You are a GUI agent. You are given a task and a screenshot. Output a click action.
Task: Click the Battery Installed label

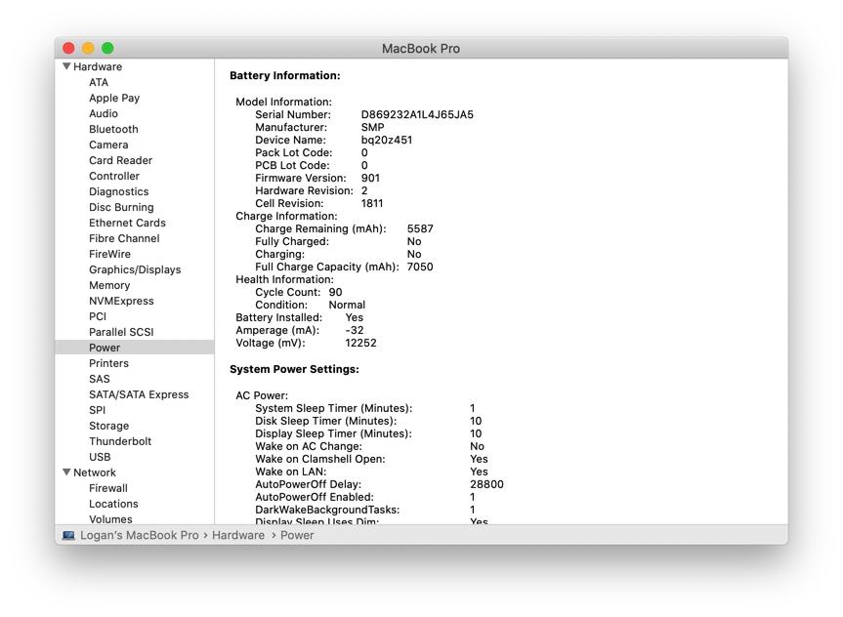tap(278, 317)
